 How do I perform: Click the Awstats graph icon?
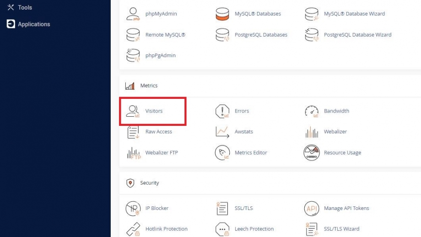(x=222, y=132)
